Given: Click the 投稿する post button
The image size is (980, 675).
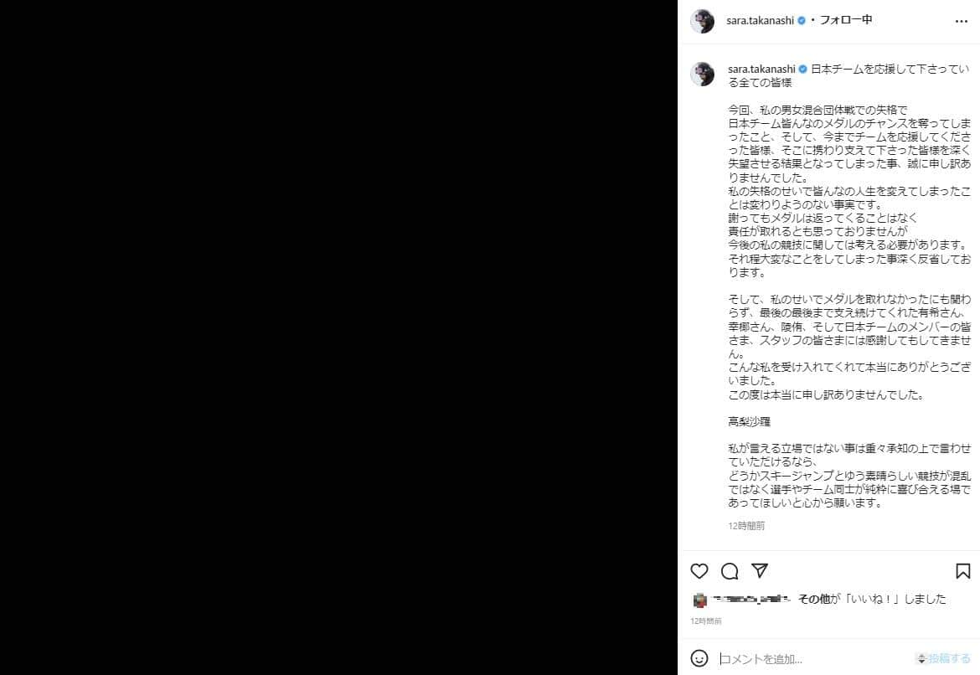Looking at the screenshot, I should (948, 658).
